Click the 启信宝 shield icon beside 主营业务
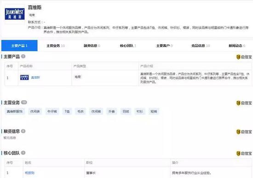The height and width of the screenshot is (178, 253). (238, 103)
